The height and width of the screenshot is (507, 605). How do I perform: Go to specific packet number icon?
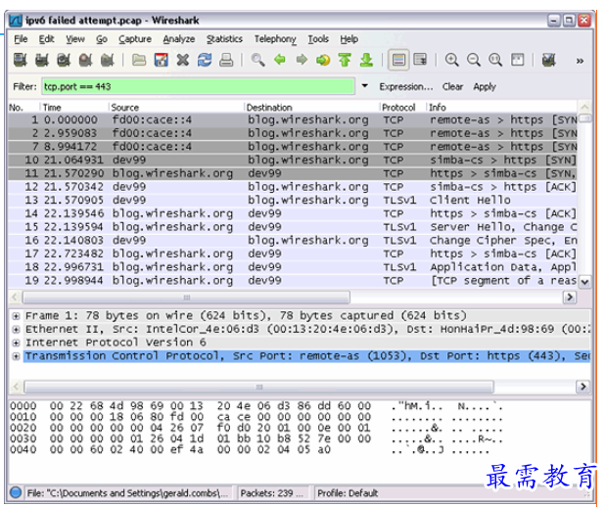tap(323, 60)
